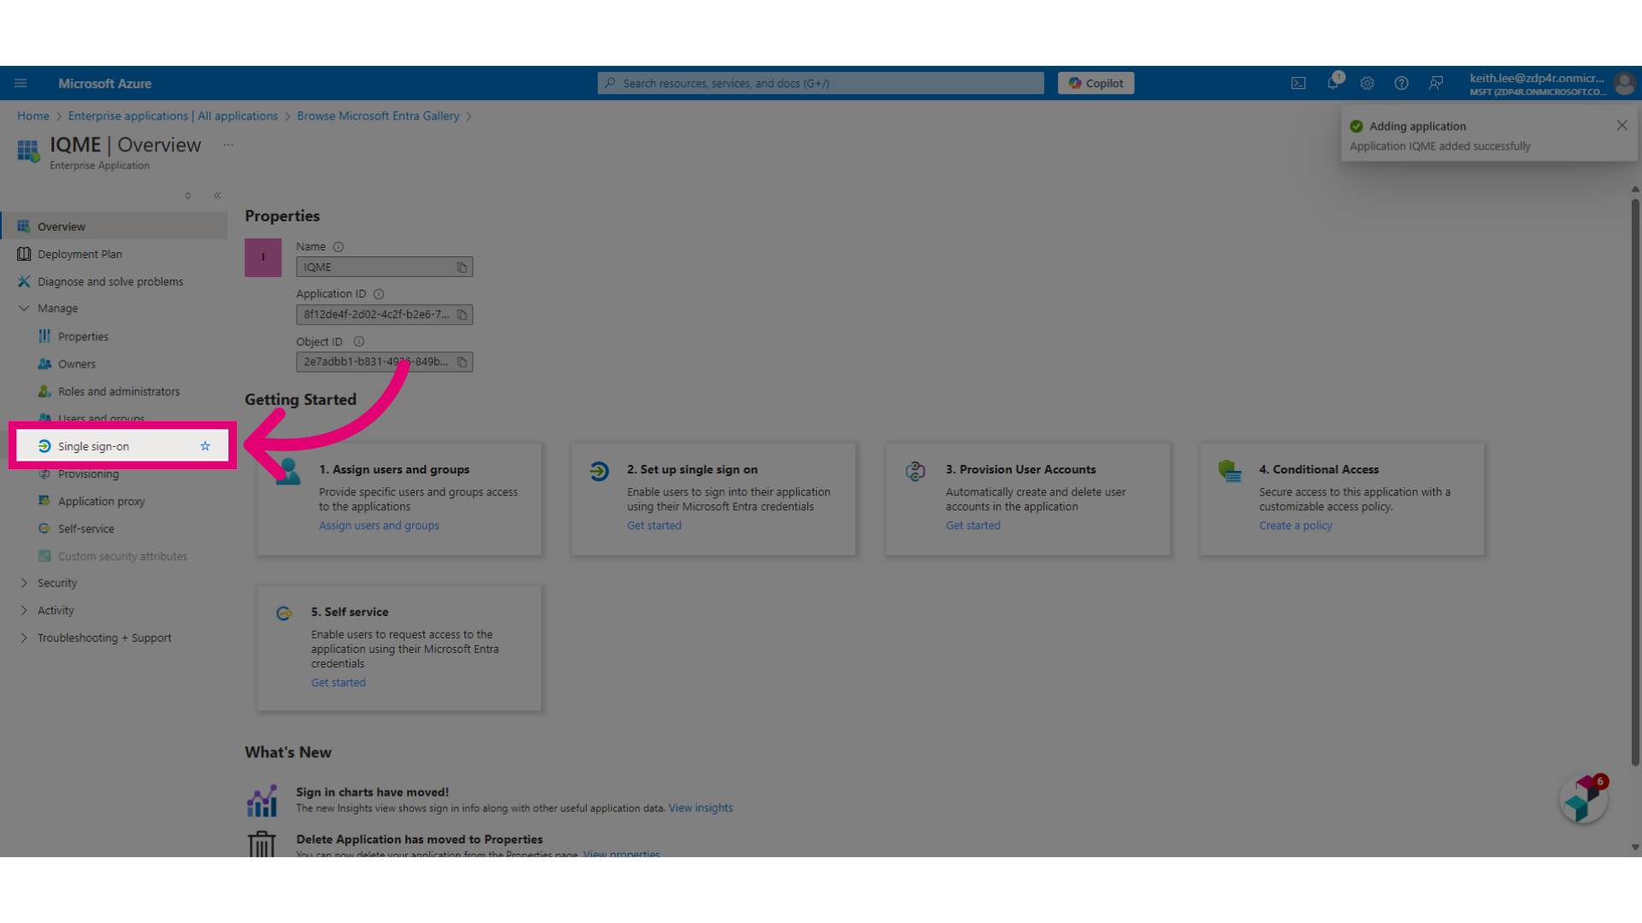The image size is (1642, 923).
Task: Click the Copilot button
Action: 1096,83
